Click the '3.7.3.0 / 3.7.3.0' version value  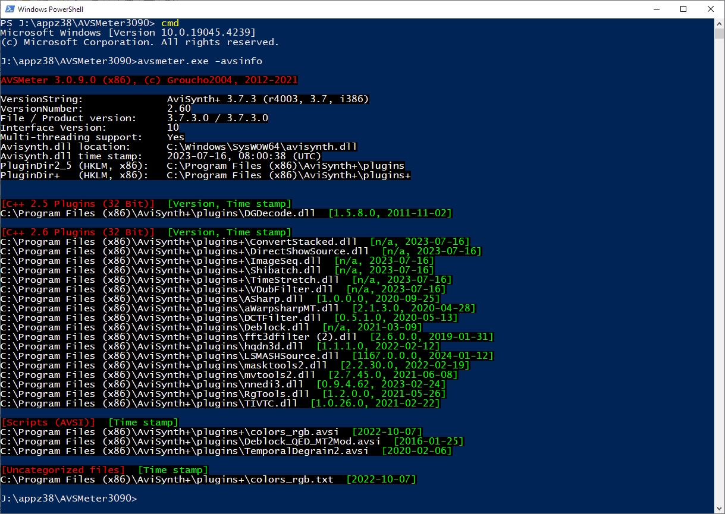[x=218, y=118]
